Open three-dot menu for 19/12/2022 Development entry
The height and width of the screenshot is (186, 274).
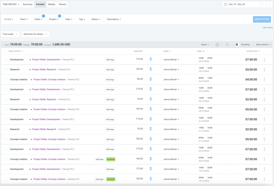pos(264,169)
